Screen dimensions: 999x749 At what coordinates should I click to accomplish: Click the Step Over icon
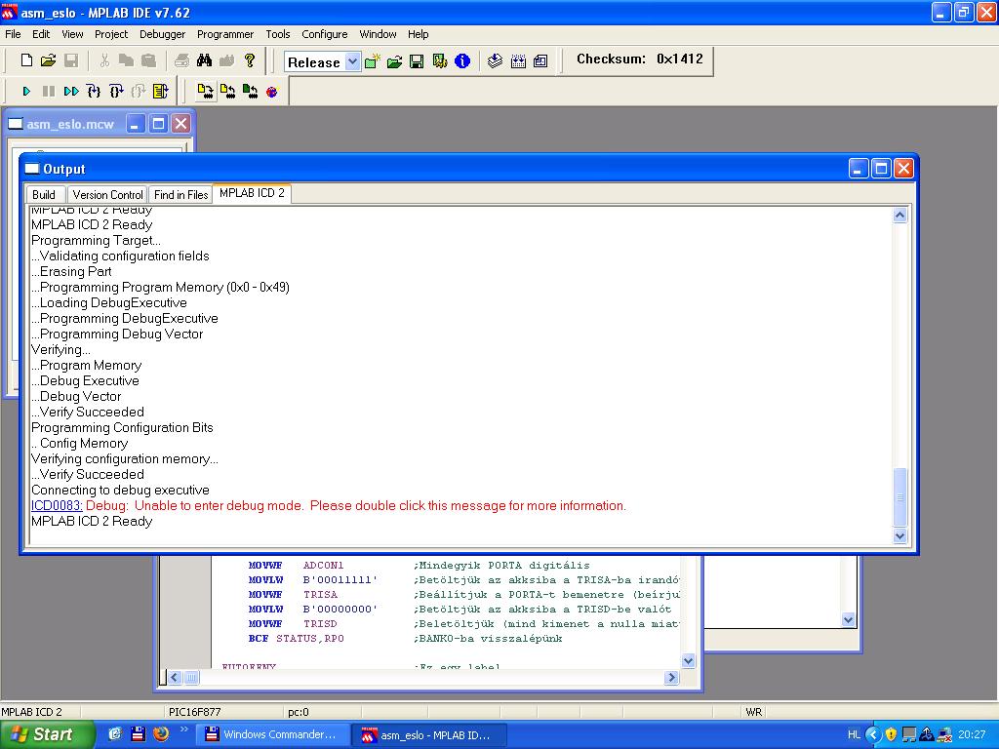coord(116,92)
